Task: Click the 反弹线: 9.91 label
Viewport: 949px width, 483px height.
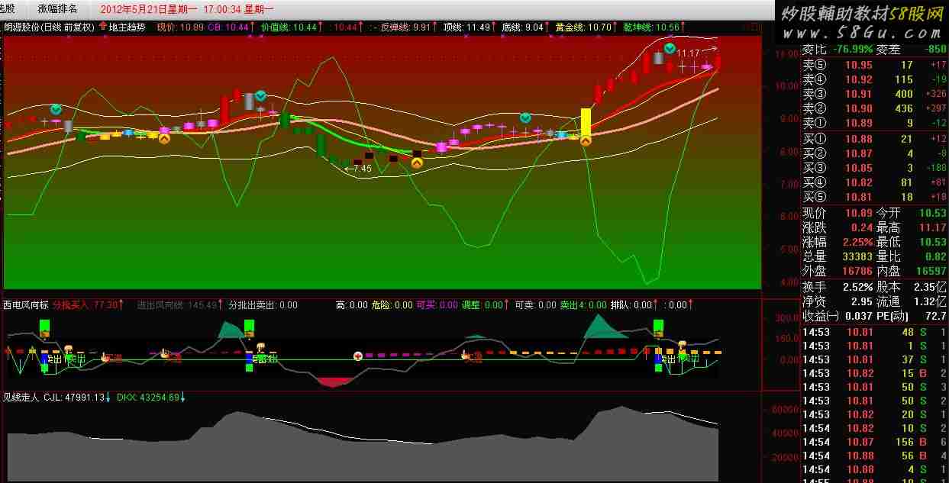Action: [x=405, y=27]
